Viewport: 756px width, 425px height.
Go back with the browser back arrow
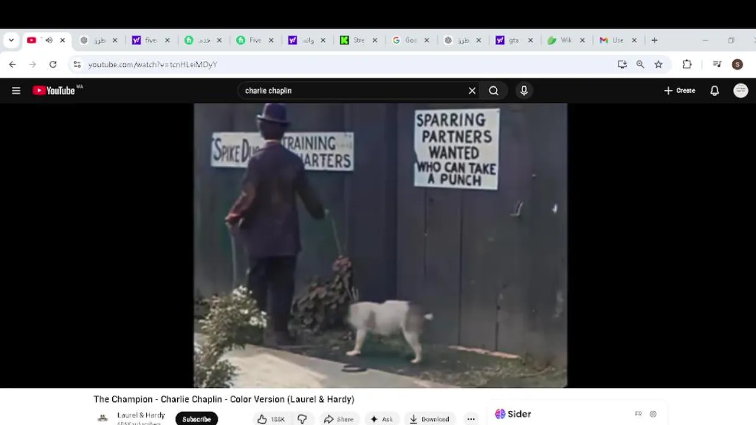tap(12, 64)
